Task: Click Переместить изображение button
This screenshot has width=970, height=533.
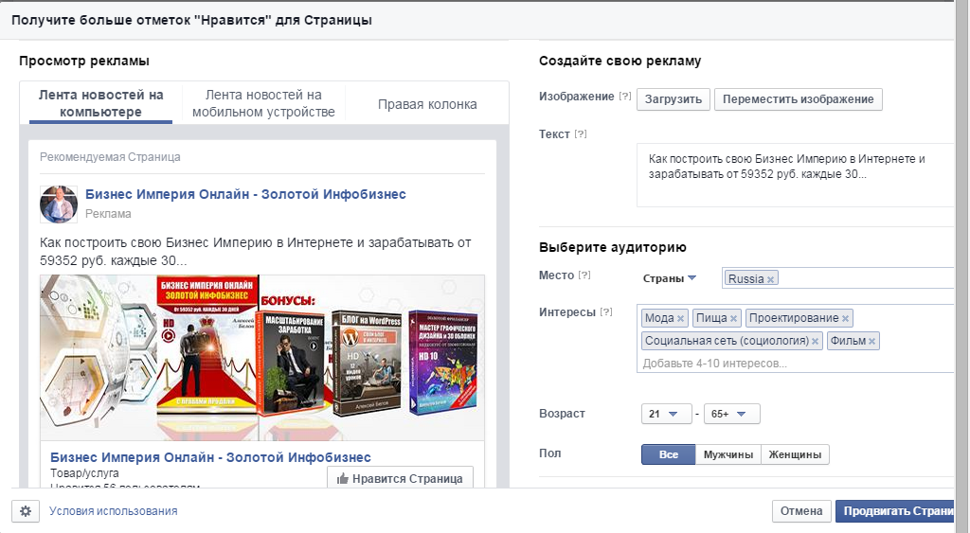Action: pyautogui.click(x=798, y=99)
